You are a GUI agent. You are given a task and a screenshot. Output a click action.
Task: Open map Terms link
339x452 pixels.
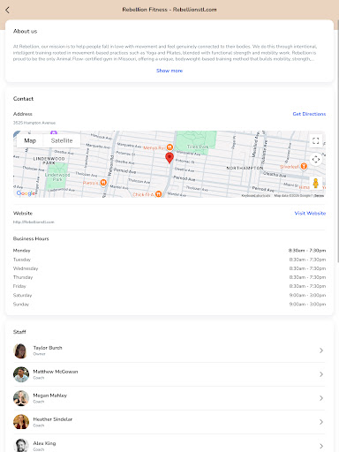coord(320,195)
